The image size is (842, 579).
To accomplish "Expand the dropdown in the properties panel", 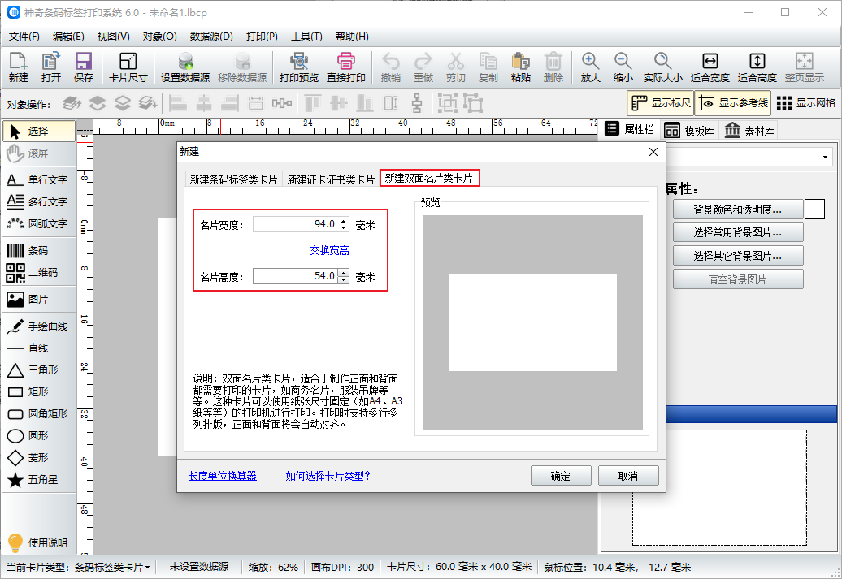I will (826, 157).
